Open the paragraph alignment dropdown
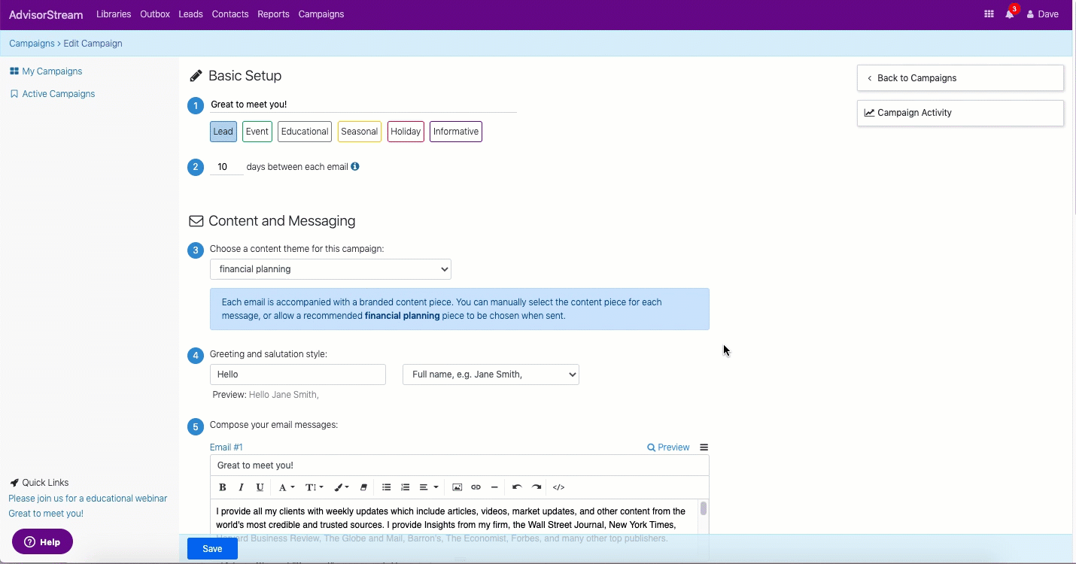This screenshot has width=1076, height=564. click(x=429, y=487)
